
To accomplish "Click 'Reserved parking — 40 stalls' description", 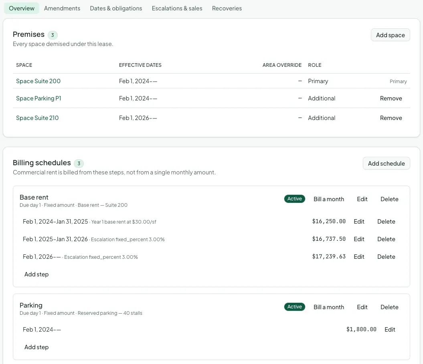I will (110, 313).
